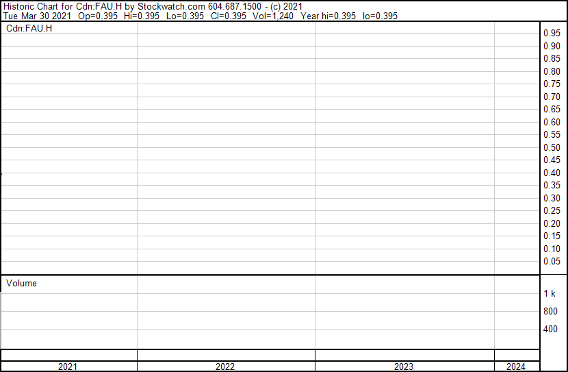The image size is (568, 372).
Task: Click the 0.90 price axis label
Action: tap(552, 46)
